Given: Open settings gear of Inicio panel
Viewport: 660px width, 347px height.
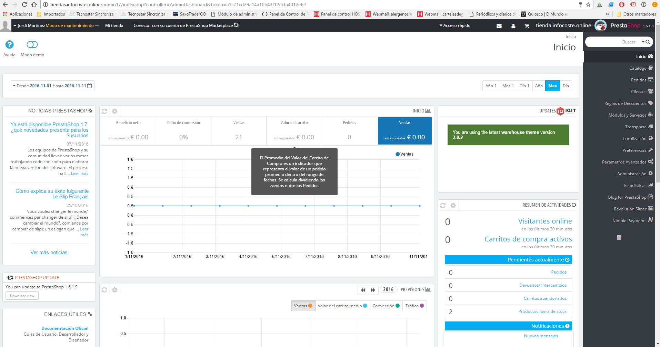Looking at the screenshot, I should [x=115, y=111].
